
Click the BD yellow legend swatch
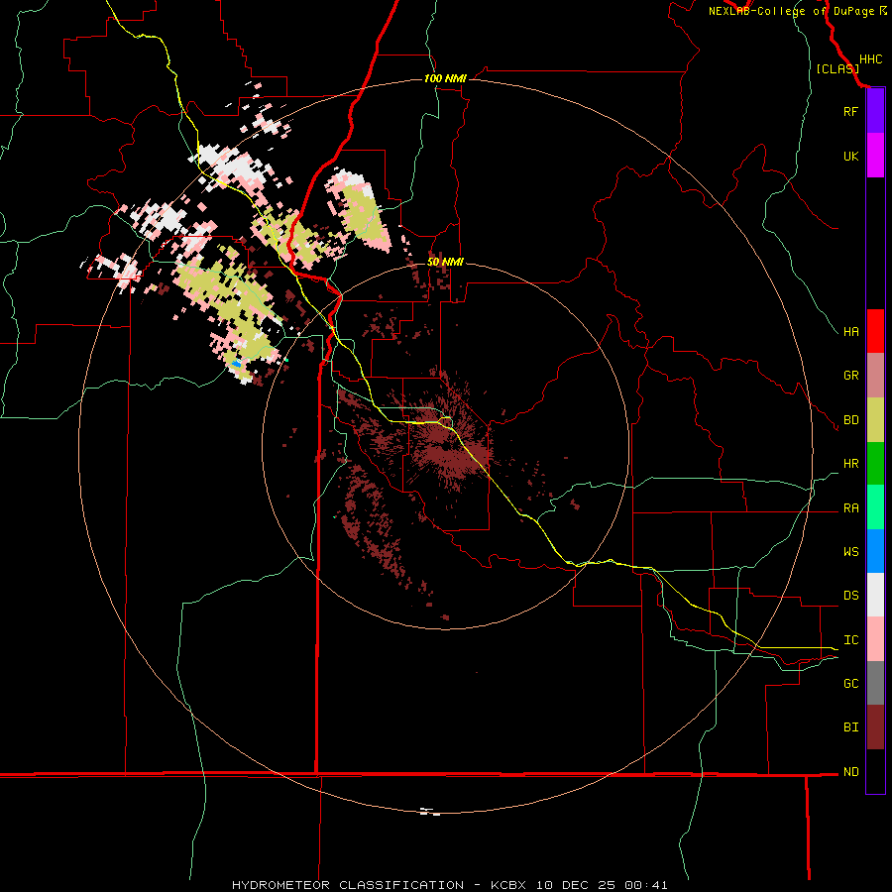875,420
